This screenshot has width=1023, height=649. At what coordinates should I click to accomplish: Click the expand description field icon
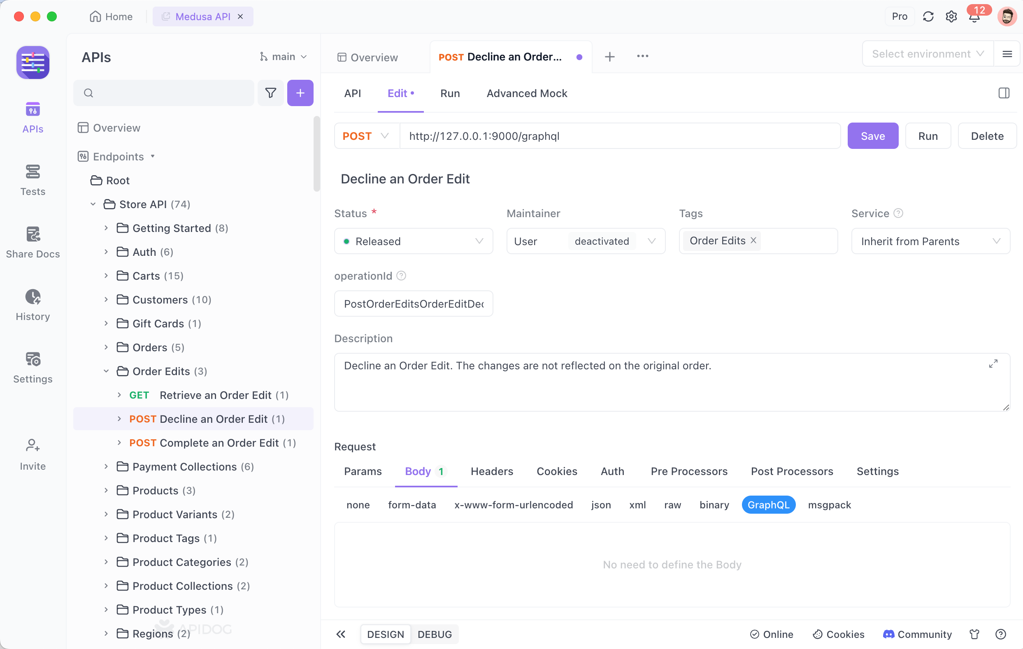pos(993,364)
